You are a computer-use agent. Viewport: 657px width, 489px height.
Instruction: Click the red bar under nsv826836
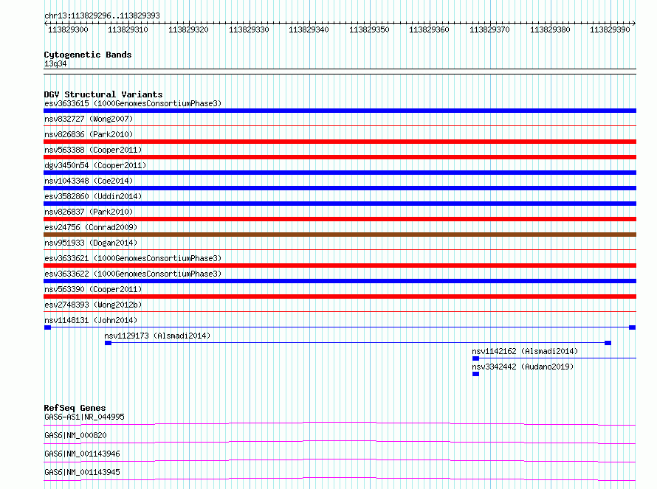coord(340,142)
